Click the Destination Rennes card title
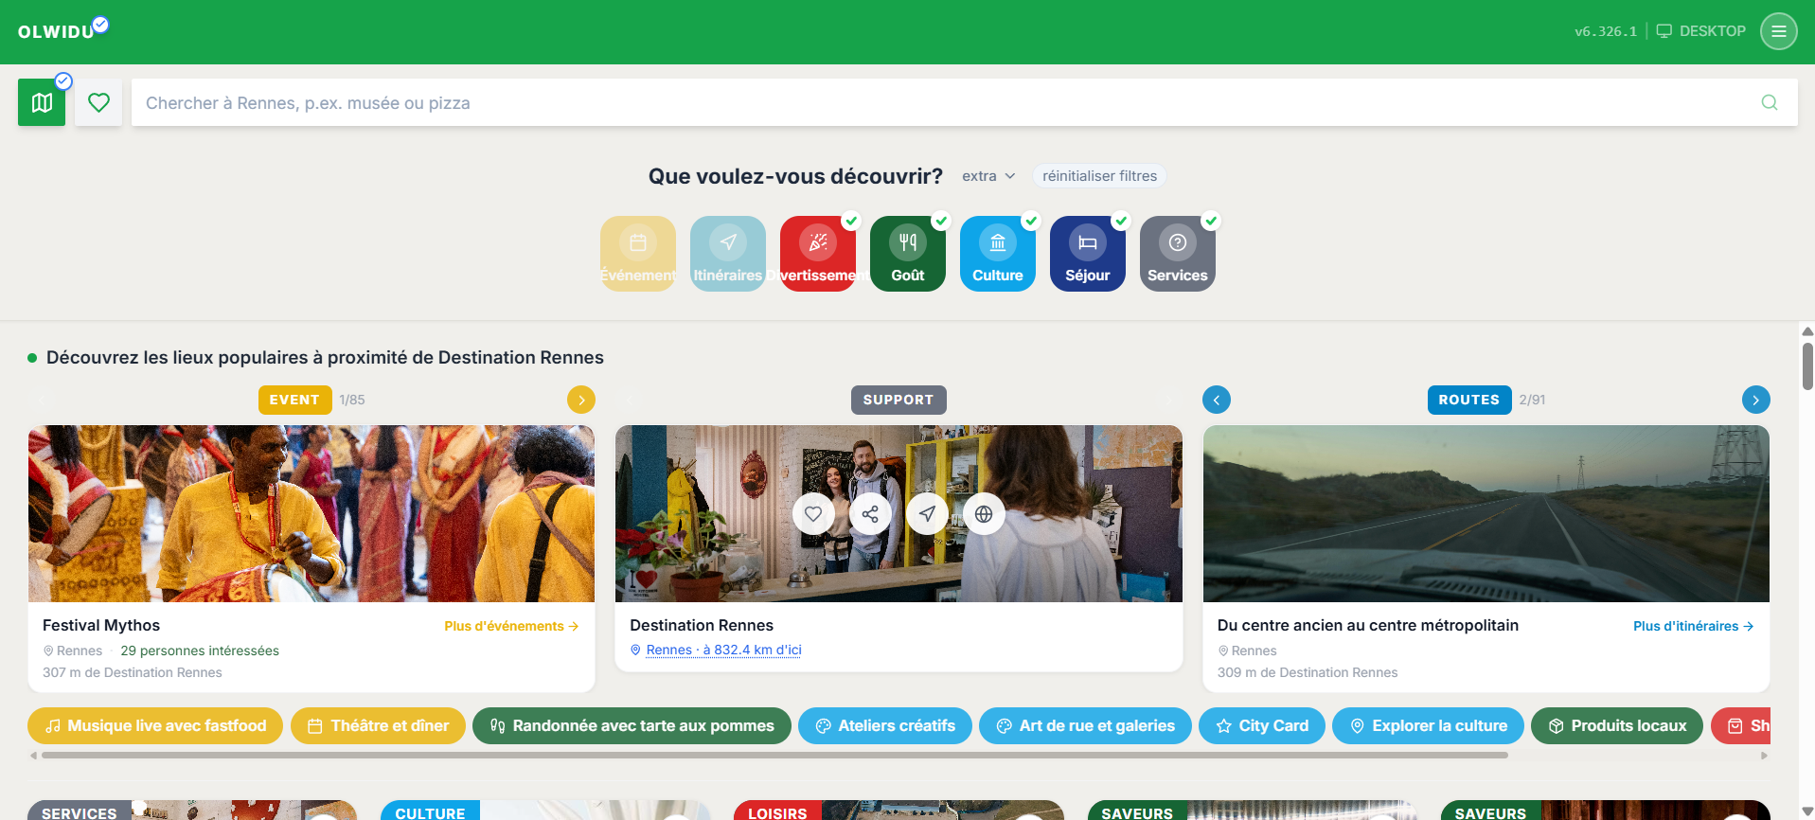The image size is (1815, 820). click(702, 625)
